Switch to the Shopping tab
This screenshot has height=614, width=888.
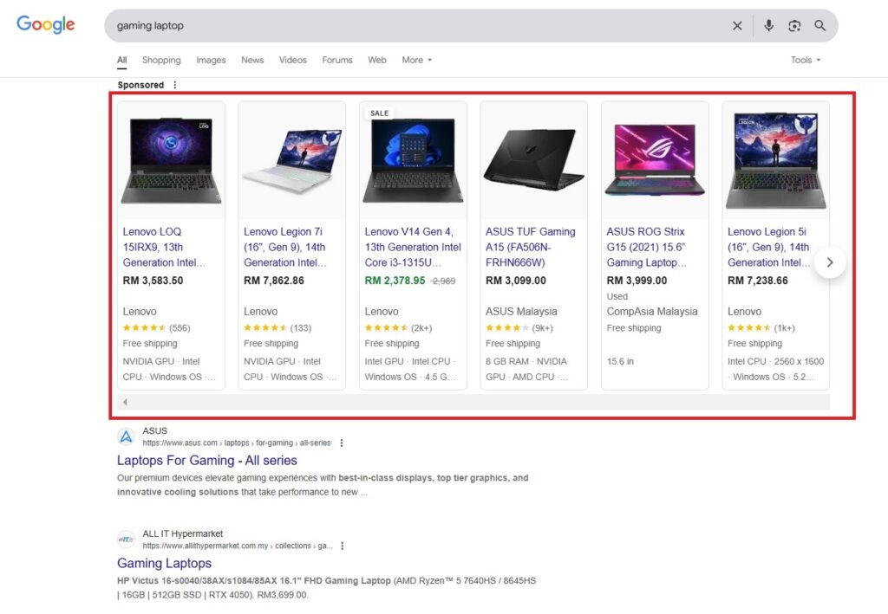click(x=161, y=60)
